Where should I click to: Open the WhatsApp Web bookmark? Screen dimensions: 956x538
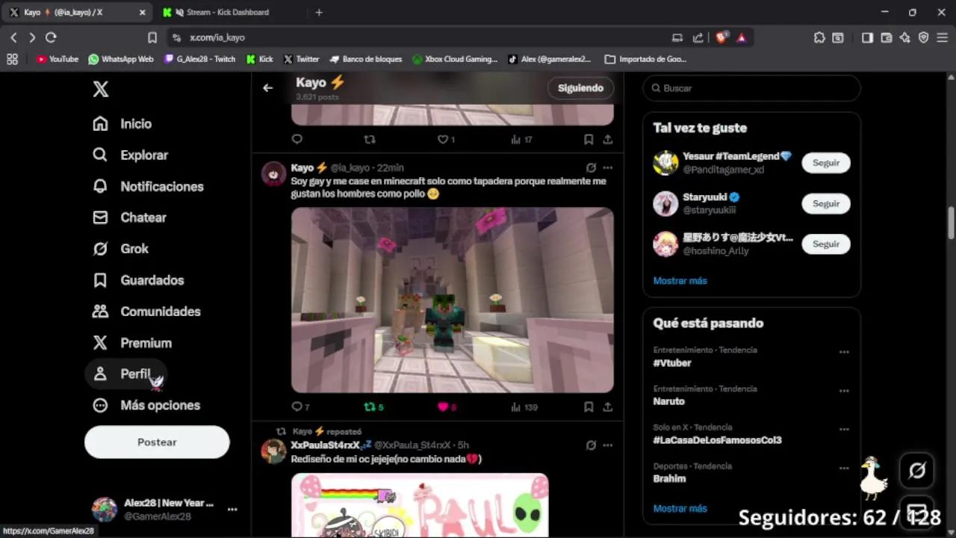pos(121,59)
